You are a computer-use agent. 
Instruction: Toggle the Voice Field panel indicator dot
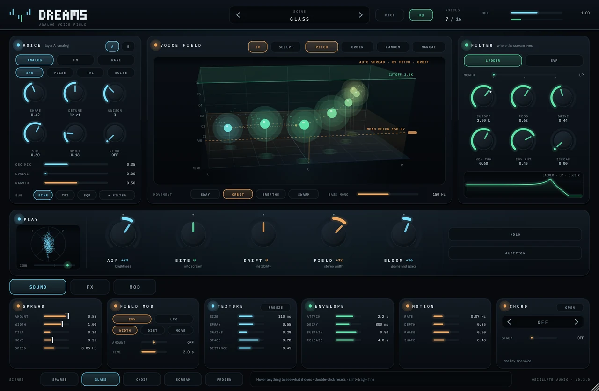pos(155,45)
